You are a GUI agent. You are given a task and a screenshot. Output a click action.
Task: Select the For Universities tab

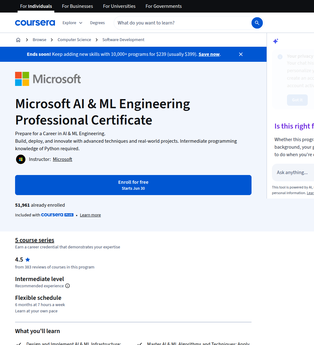(x=119, y=6)
